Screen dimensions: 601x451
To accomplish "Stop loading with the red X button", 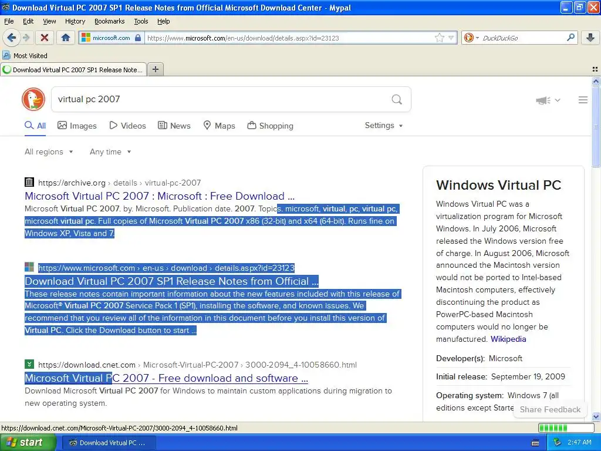I will [x=45, y=38].
